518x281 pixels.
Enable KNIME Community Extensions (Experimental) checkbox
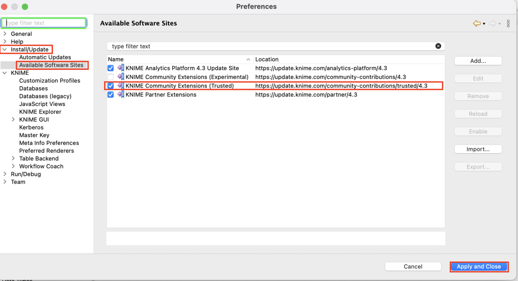(111, 77)
